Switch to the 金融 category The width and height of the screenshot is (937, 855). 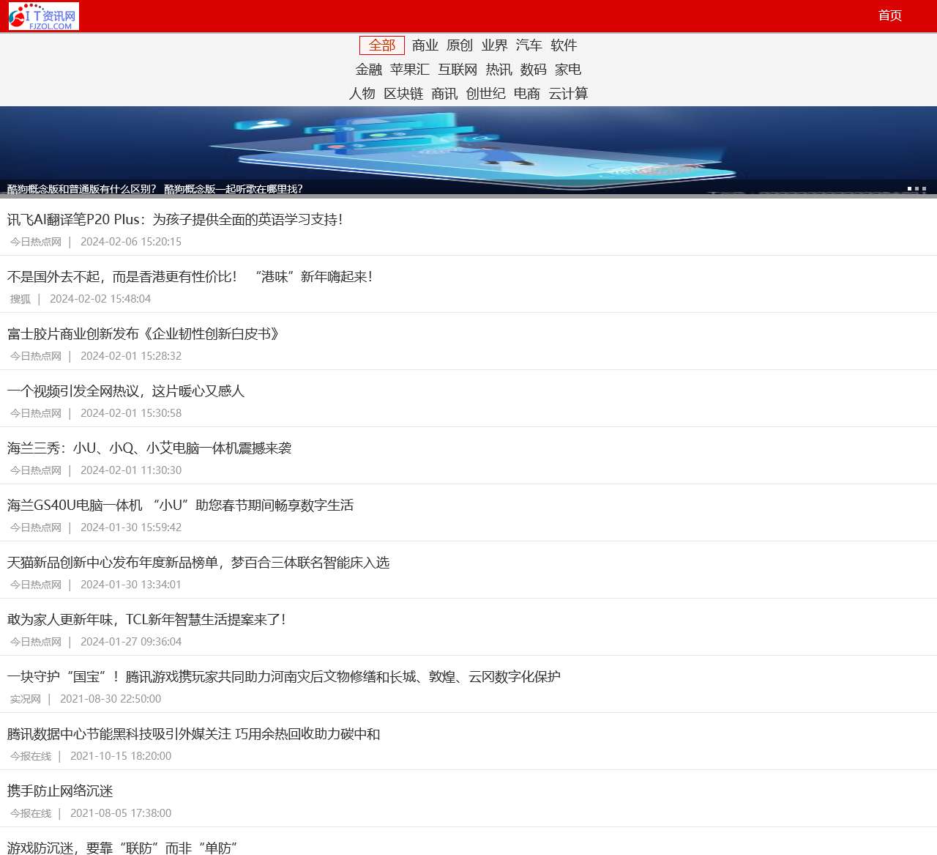point(369,70)
